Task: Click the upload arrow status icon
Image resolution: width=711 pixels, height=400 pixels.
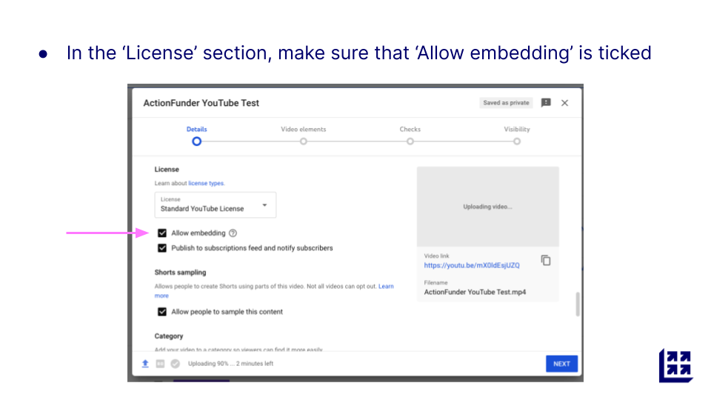Action: (145, 364)
